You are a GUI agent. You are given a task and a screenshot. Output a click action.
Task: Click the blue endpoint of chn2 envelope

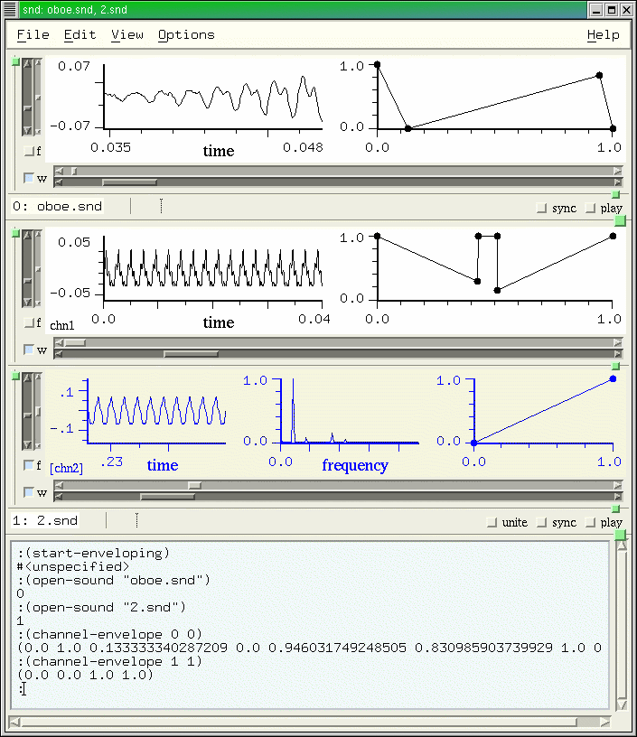pyautogui.click(x=613, y=378)
